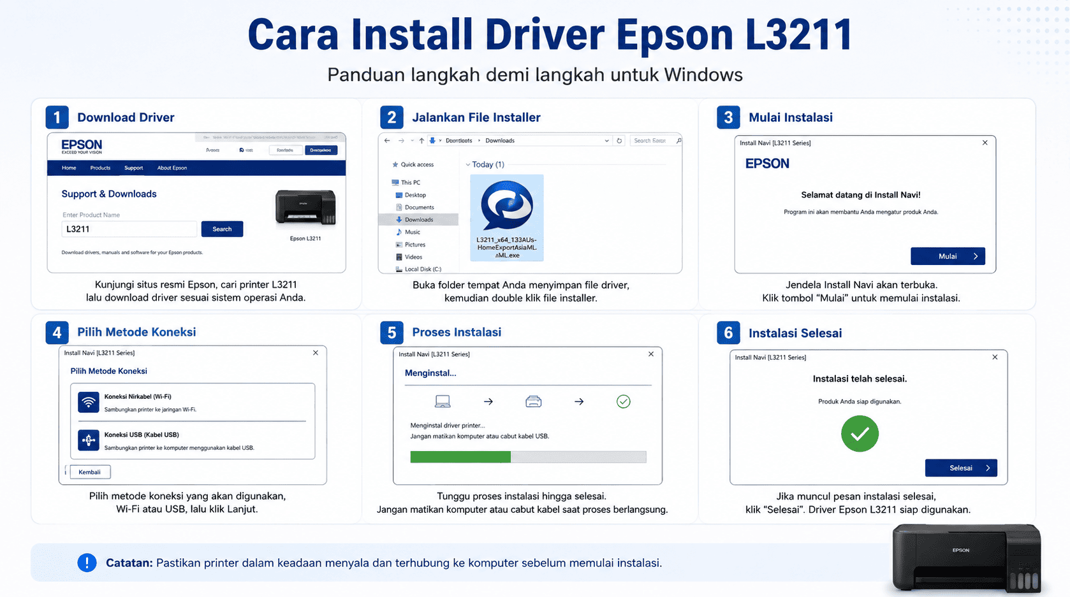Click the File Explorer search box
The image size is (1070, 597).
coord(656,141)
